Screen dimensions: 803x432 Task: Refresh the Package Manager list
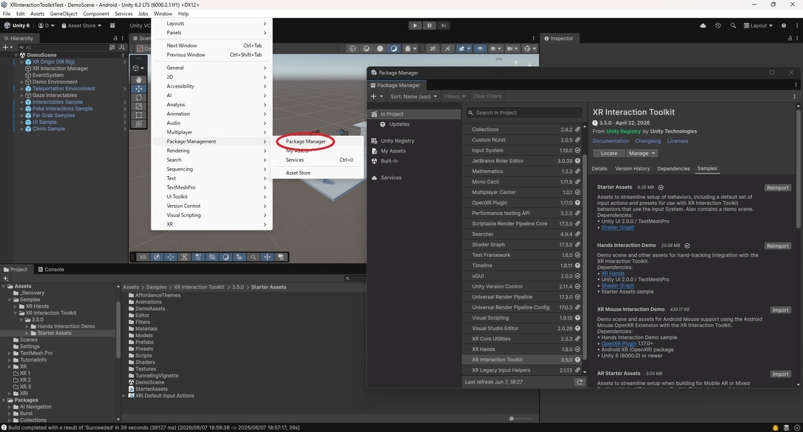(579, 382)
